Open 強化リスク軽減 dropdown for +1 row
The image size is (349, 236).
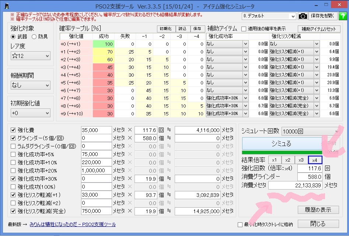tap(294, 52)
